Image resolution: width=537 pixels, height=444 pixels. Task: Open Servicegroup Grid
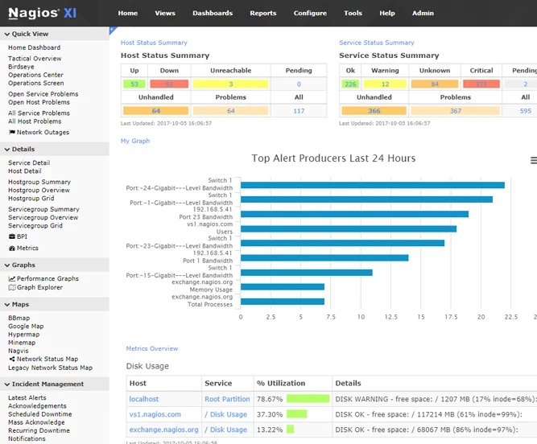point(35,226)
